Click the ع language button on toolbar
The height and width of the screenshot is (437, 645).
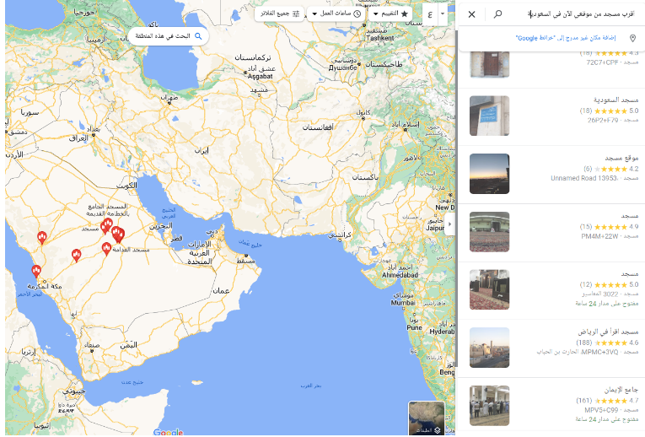pos(430,14)
